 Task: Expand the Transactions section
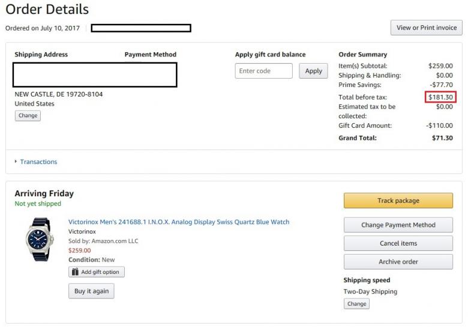38,161
